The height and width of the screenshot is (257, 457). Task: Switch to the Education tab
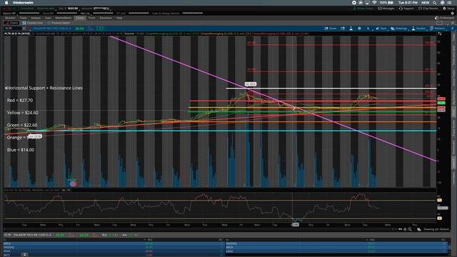pos(106,18)
